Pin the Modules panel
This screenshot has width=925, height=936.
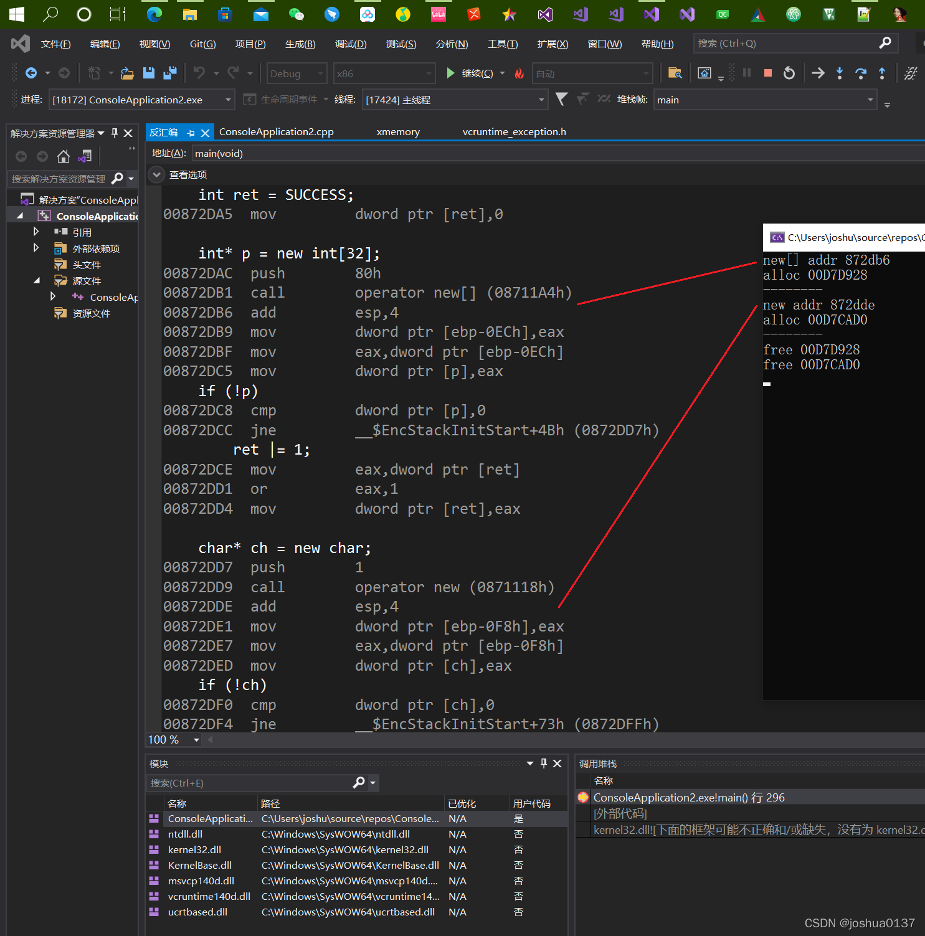544,763
